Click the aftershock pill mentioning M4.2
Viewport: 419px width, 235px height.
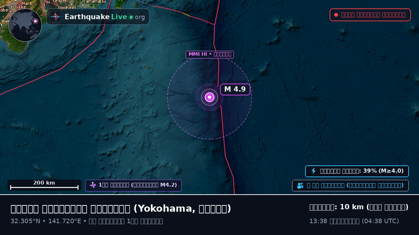pyautogui.click(x=133, y=185)
